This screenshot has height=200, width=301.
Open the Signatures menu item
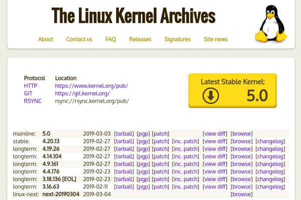click(x=178, y=39)
